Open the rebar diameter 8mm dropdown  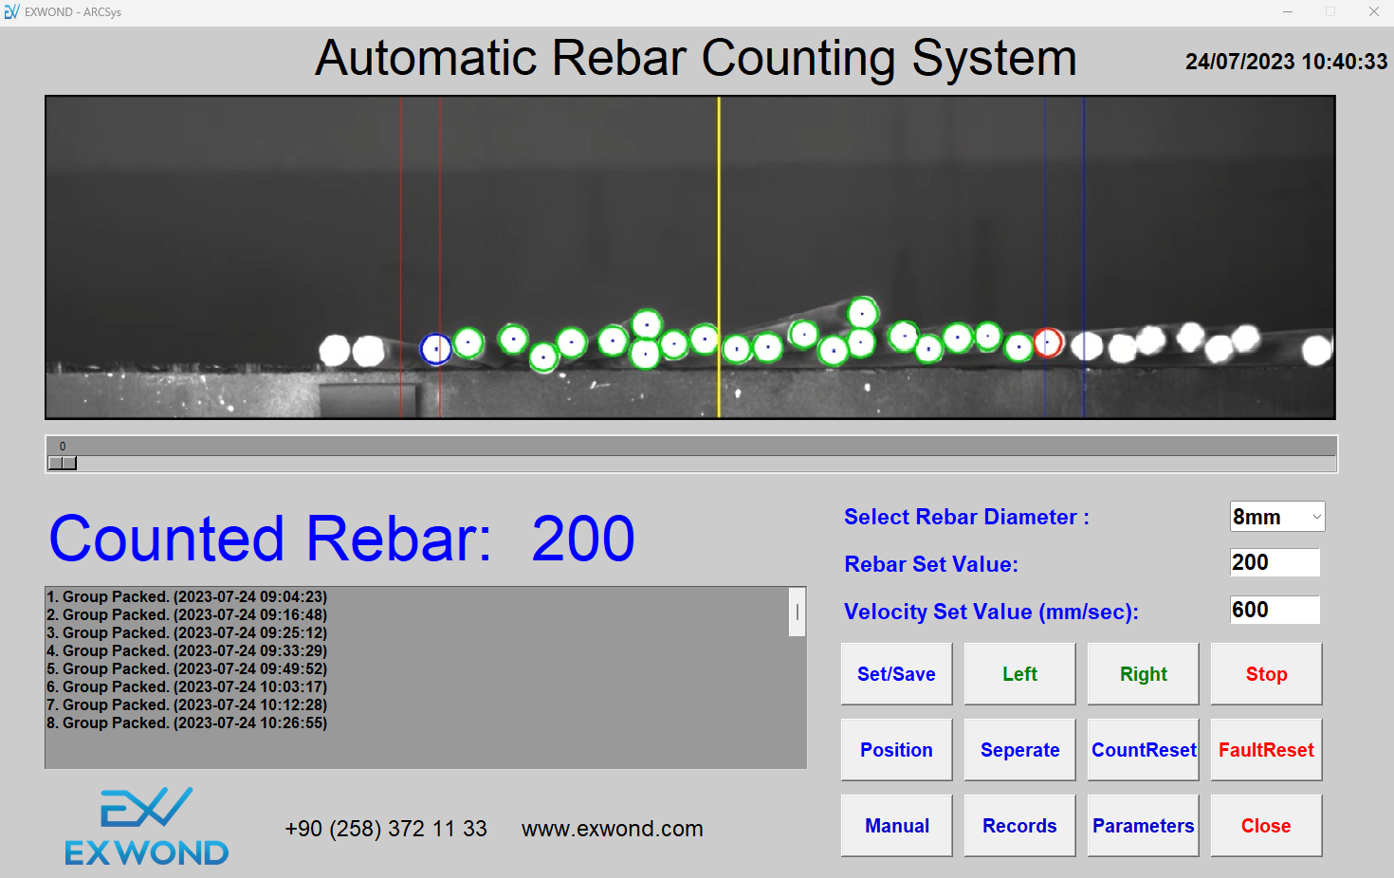[1276, 517]
